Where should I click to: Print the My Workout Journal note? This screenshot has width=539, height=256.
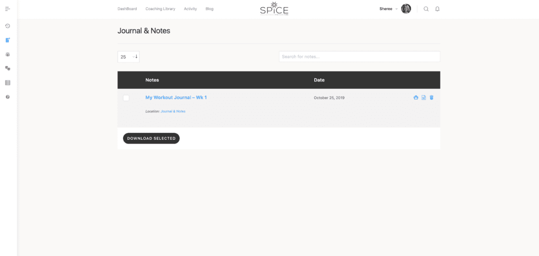pyautogui.click(x=416, y=97)
